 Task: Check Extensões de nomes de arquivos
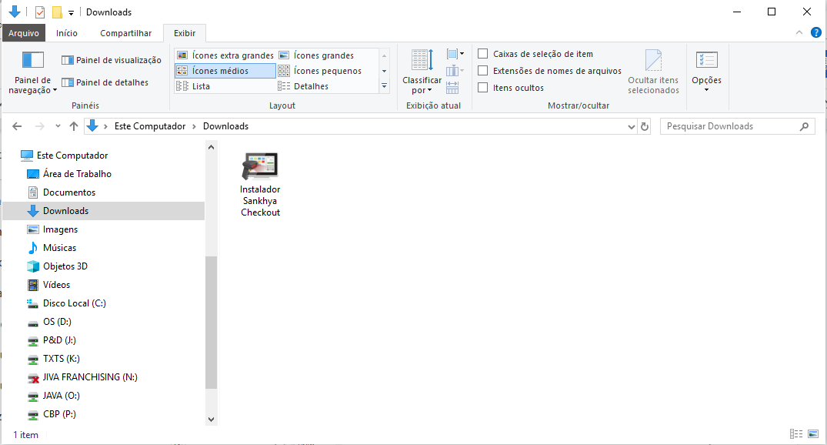click(482, 71)
